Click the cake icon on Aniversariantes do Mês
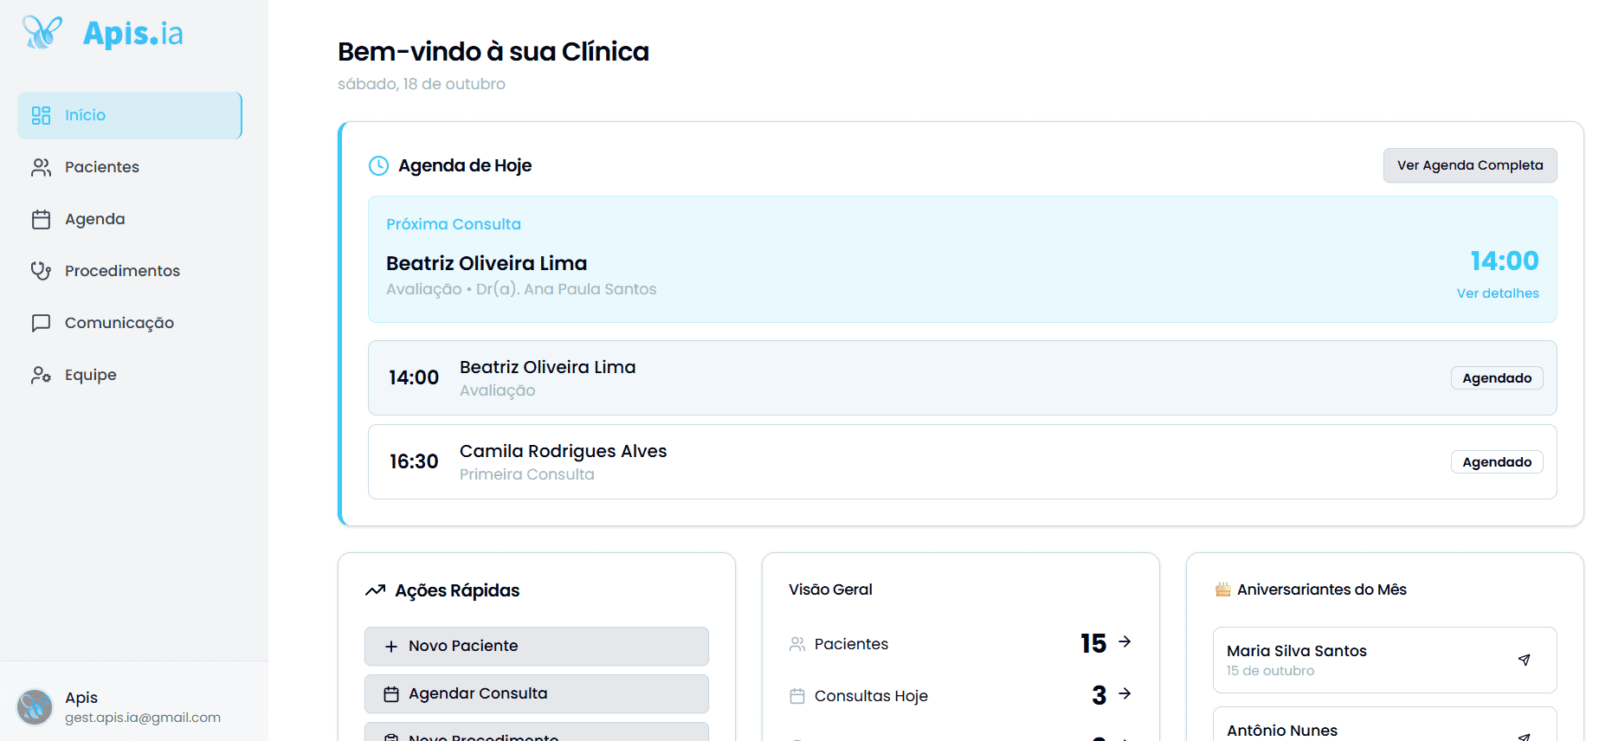This screenshot has width=1612, height=741. point(1222,589)
